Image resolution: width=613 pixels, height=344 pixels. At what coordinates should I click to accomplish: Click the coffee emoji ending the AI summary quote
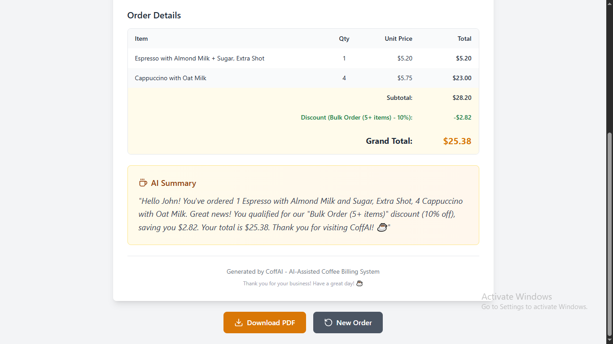click(382, 228)
